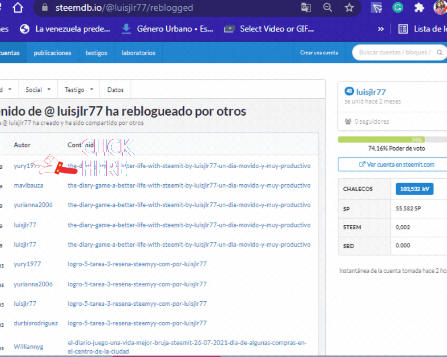Screen dimensions: 447x357
Task: Click the 103,532 kV badge
Action: click(x=414, y=189)
